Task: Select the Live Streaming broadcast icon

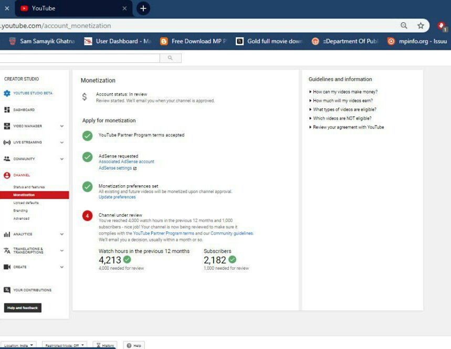Action: [7, 142]
